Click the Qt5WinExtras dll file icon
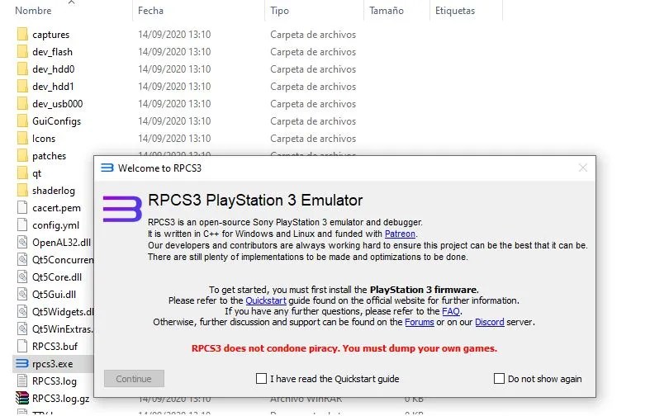Viewport: 650px width, 416px height. click(22, 329)
